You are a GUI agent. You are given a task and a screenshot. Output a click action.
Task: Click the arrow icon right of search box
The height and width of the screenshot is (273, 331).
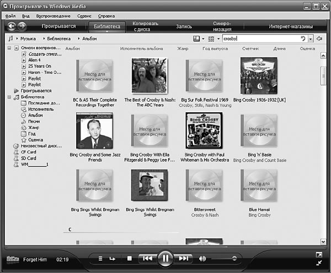[319, 39]
